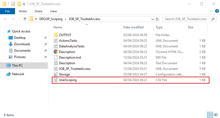Click the Downloads arrow icon
The width and height of the screenshot is (220, 118).
pos(11,44)
